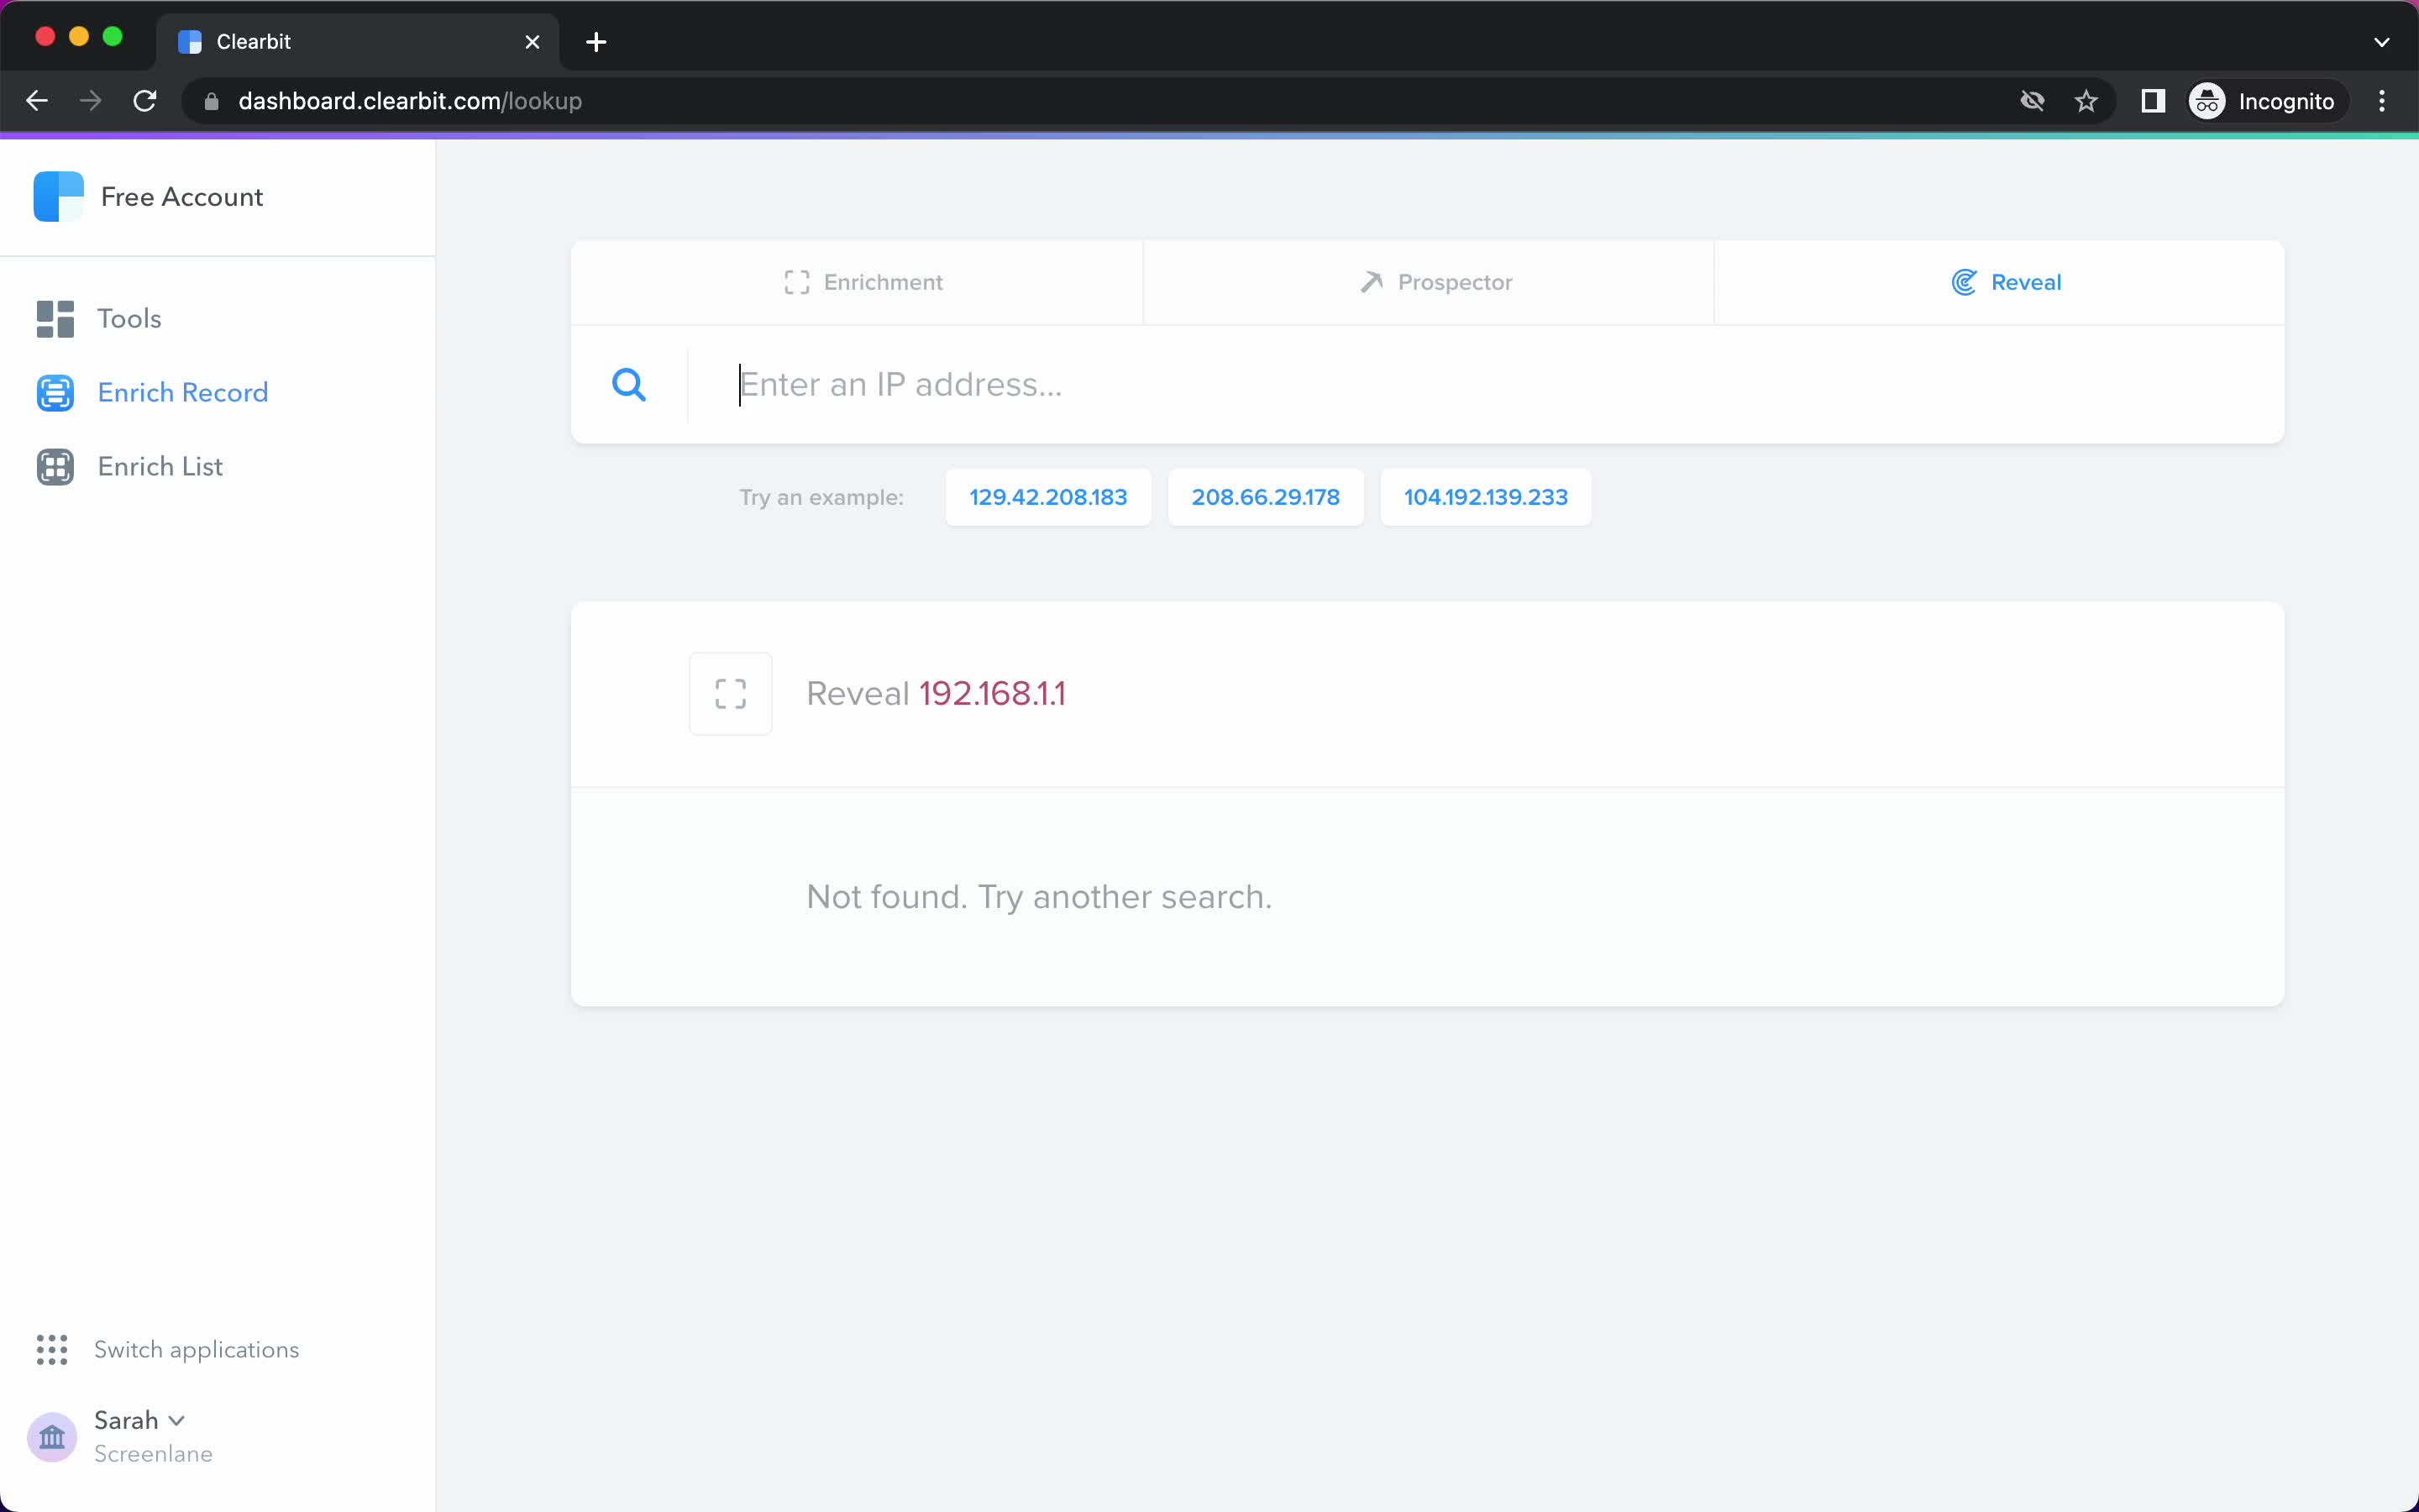Viewport: 2419px width, 1512px height.
Task: Switch to the Prospector tab
Action: click(x=1429, y=282)
